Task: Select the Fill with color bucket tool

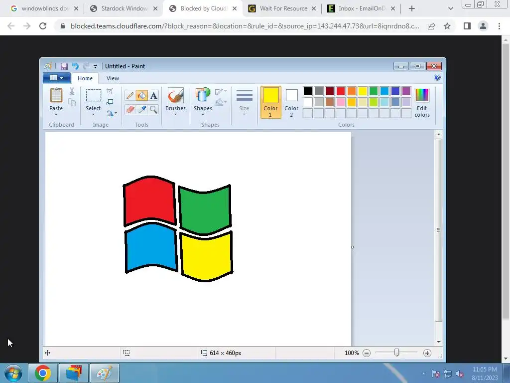Action: point(142,95)
